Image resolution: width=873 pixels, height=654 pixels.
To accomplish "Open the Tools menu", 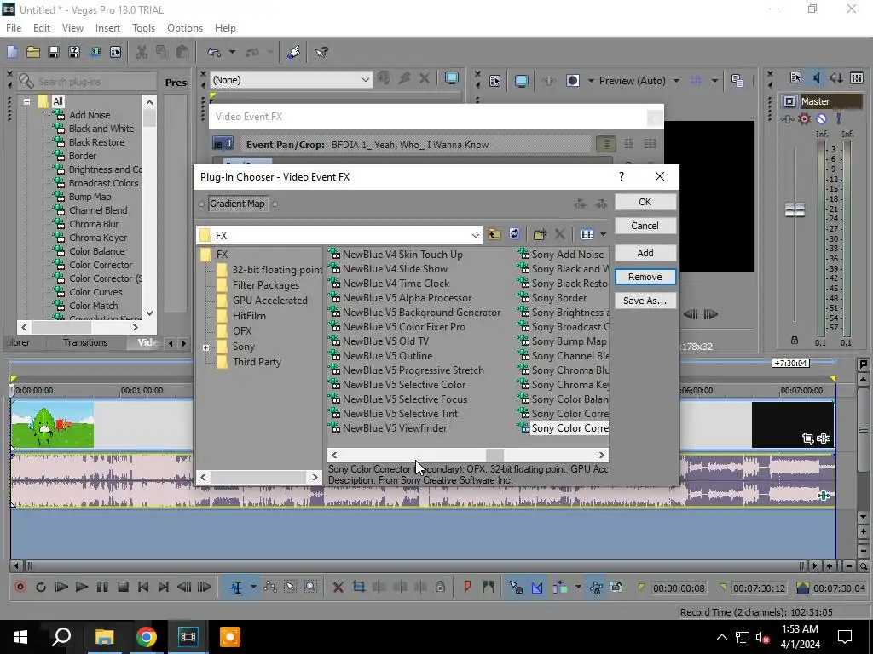I will [143, 28].
